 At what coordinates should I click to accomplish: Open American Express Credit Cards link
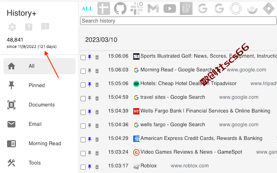click(201, 138)
